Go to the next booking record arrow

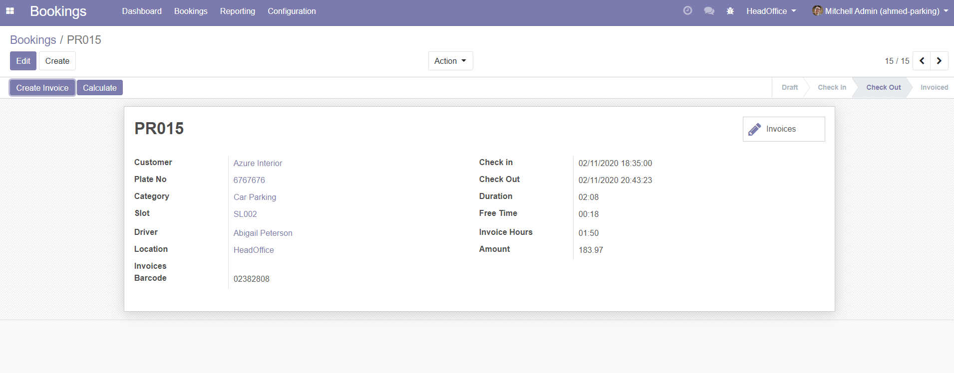tap(939, 61)
